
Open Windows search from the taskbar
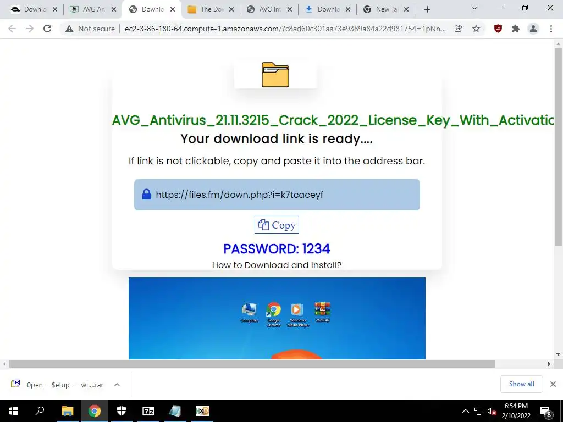coord(40,411)
